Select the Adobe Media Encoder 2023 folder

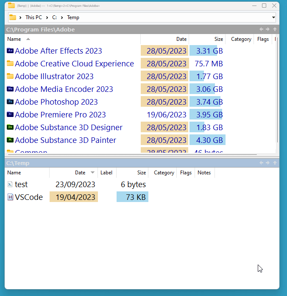64,89
